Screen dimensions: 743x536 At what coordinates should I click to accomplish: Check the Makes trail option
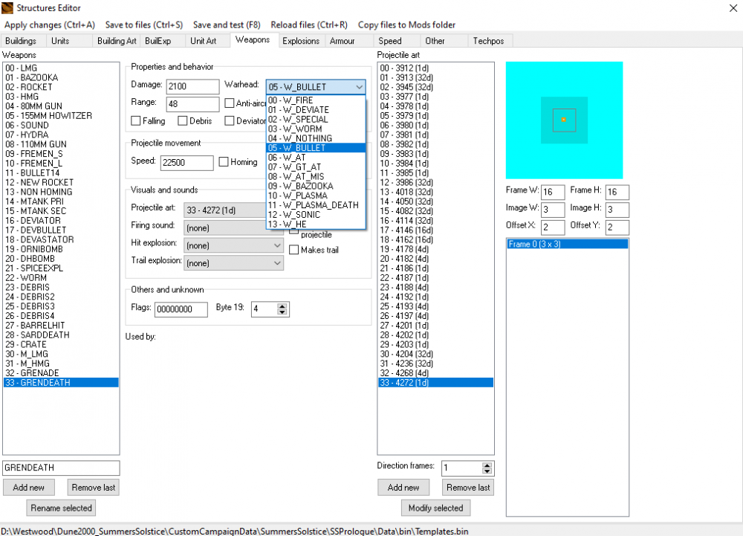(x=294, y=250)
